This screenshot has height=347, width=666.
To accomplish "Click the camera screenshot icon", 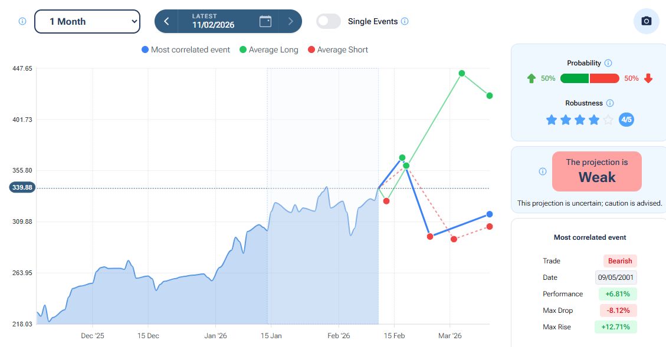I will click(646, 21).
